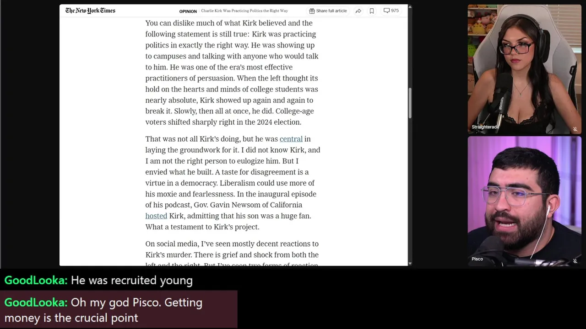This screenshot has width=586, height=329.
Task: Open the 975 comments bubble
Action: pos(391,11)
